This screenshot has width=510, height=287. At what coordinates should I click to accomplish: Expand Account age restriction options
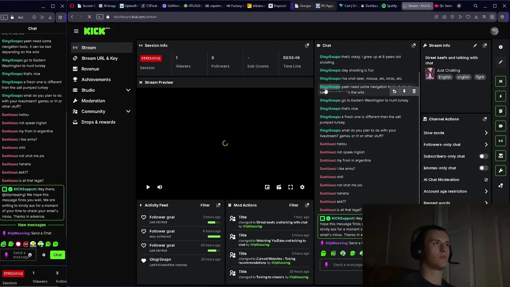(486, 191)
